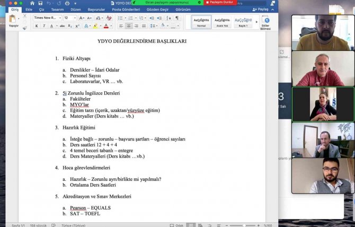The image size is (355, 227).
Task: Toggle strikethrough abc formatting
Action: pos(62,25)
